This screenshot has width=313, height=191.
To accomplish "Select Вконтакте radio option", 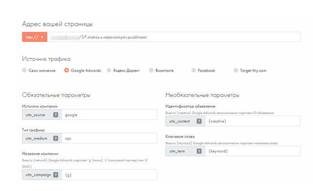I will tap(151, 70).
